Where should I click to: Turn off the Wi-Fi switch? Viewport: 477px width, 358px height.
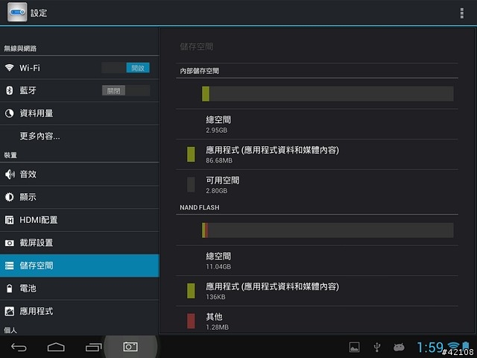tap(126, 68)
